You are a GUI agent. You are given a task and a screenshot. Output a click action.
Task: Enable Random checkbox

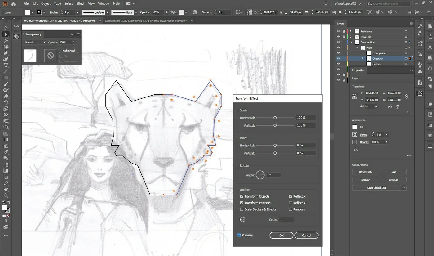[290, 209]
